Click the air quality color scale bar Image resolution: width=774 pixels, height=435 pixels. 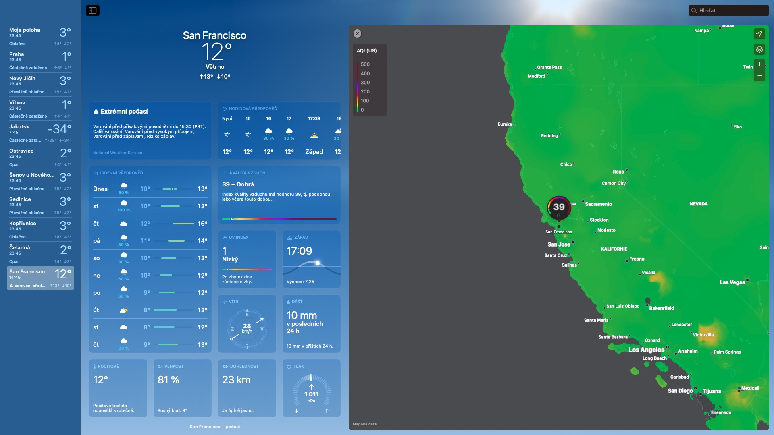click(x=279, y=219)
